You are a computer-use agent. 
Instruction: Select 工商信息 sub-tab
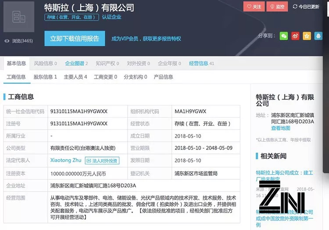16,77
